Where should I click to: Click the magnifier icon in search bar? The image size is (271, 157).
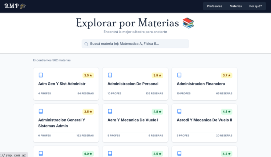tap(86, 44)
